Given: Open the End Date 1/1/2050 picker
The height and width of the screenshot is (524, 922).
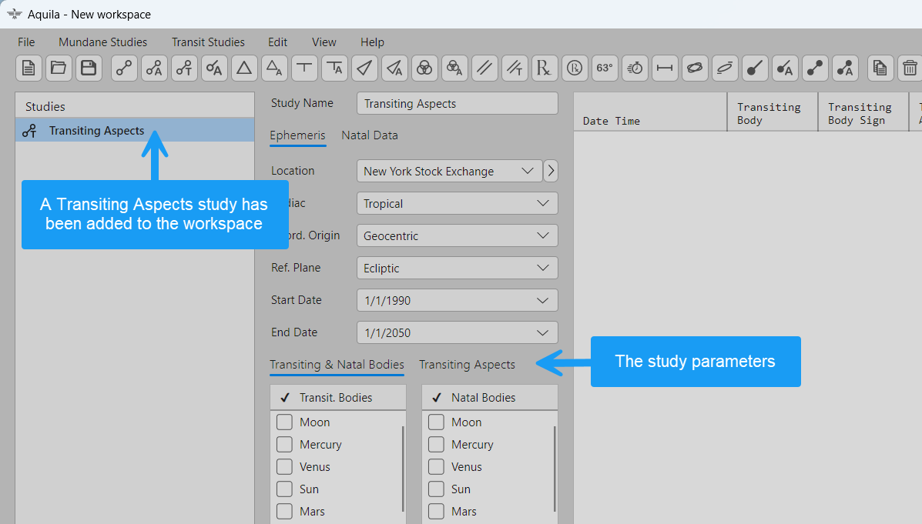Looking at the screenshot, I should pos(458,332).
